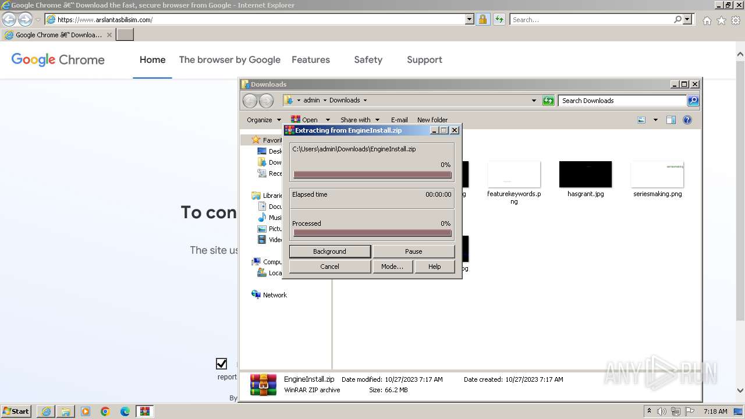Expand the Explorer address history dropdown
The width and height of the screenshot is (745, 419).
pyautogui.click(x=534, y=101)
